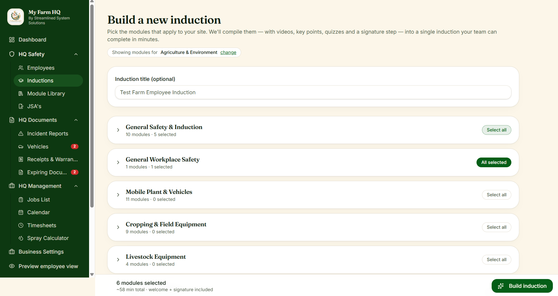Expand the General Safety & Induction category
This screenshot has height=296, width=558.
tap(118, 130)
